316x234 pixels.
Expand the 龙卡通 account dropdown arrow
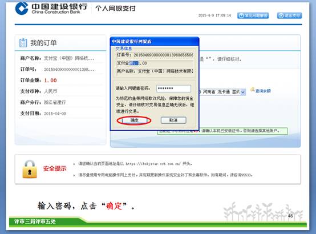coord(243,92)
